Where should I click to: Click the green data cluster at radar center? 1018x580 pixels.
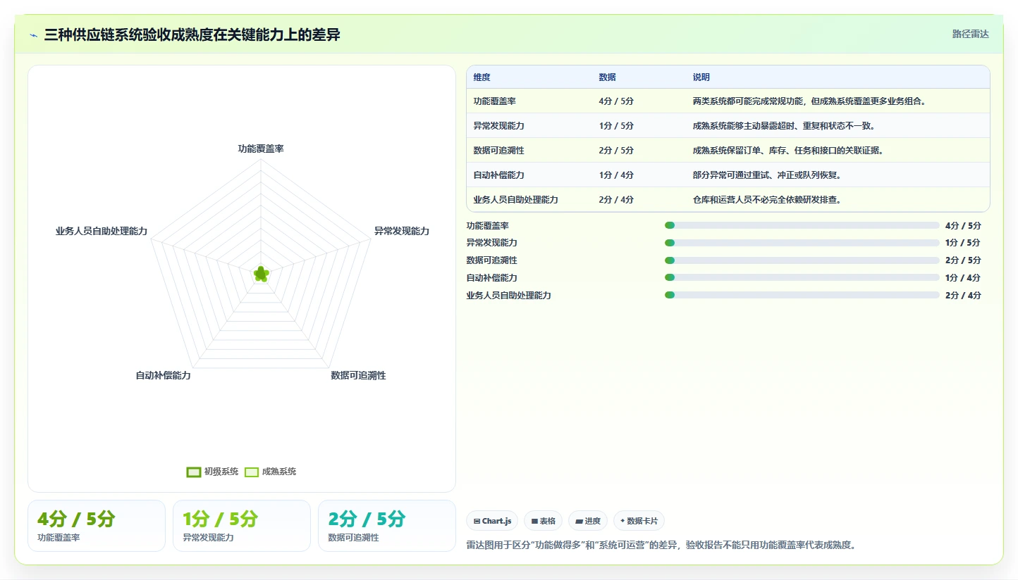click(x=261, y=275)
